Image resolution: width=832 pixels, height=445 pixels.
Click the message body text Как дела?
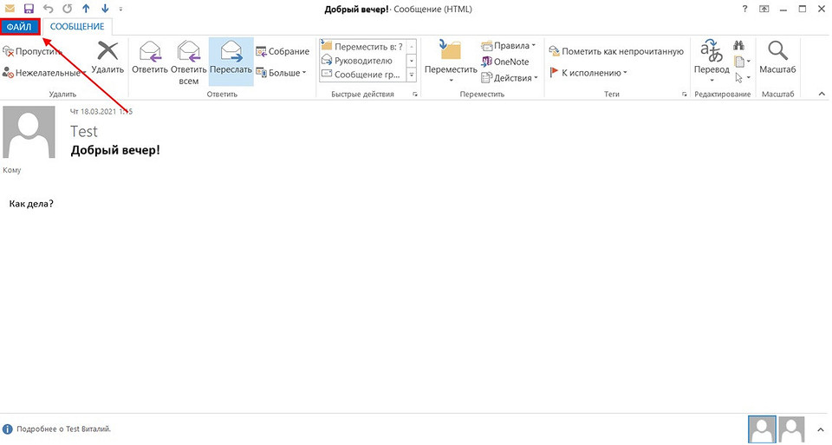[x=31, y=203]
